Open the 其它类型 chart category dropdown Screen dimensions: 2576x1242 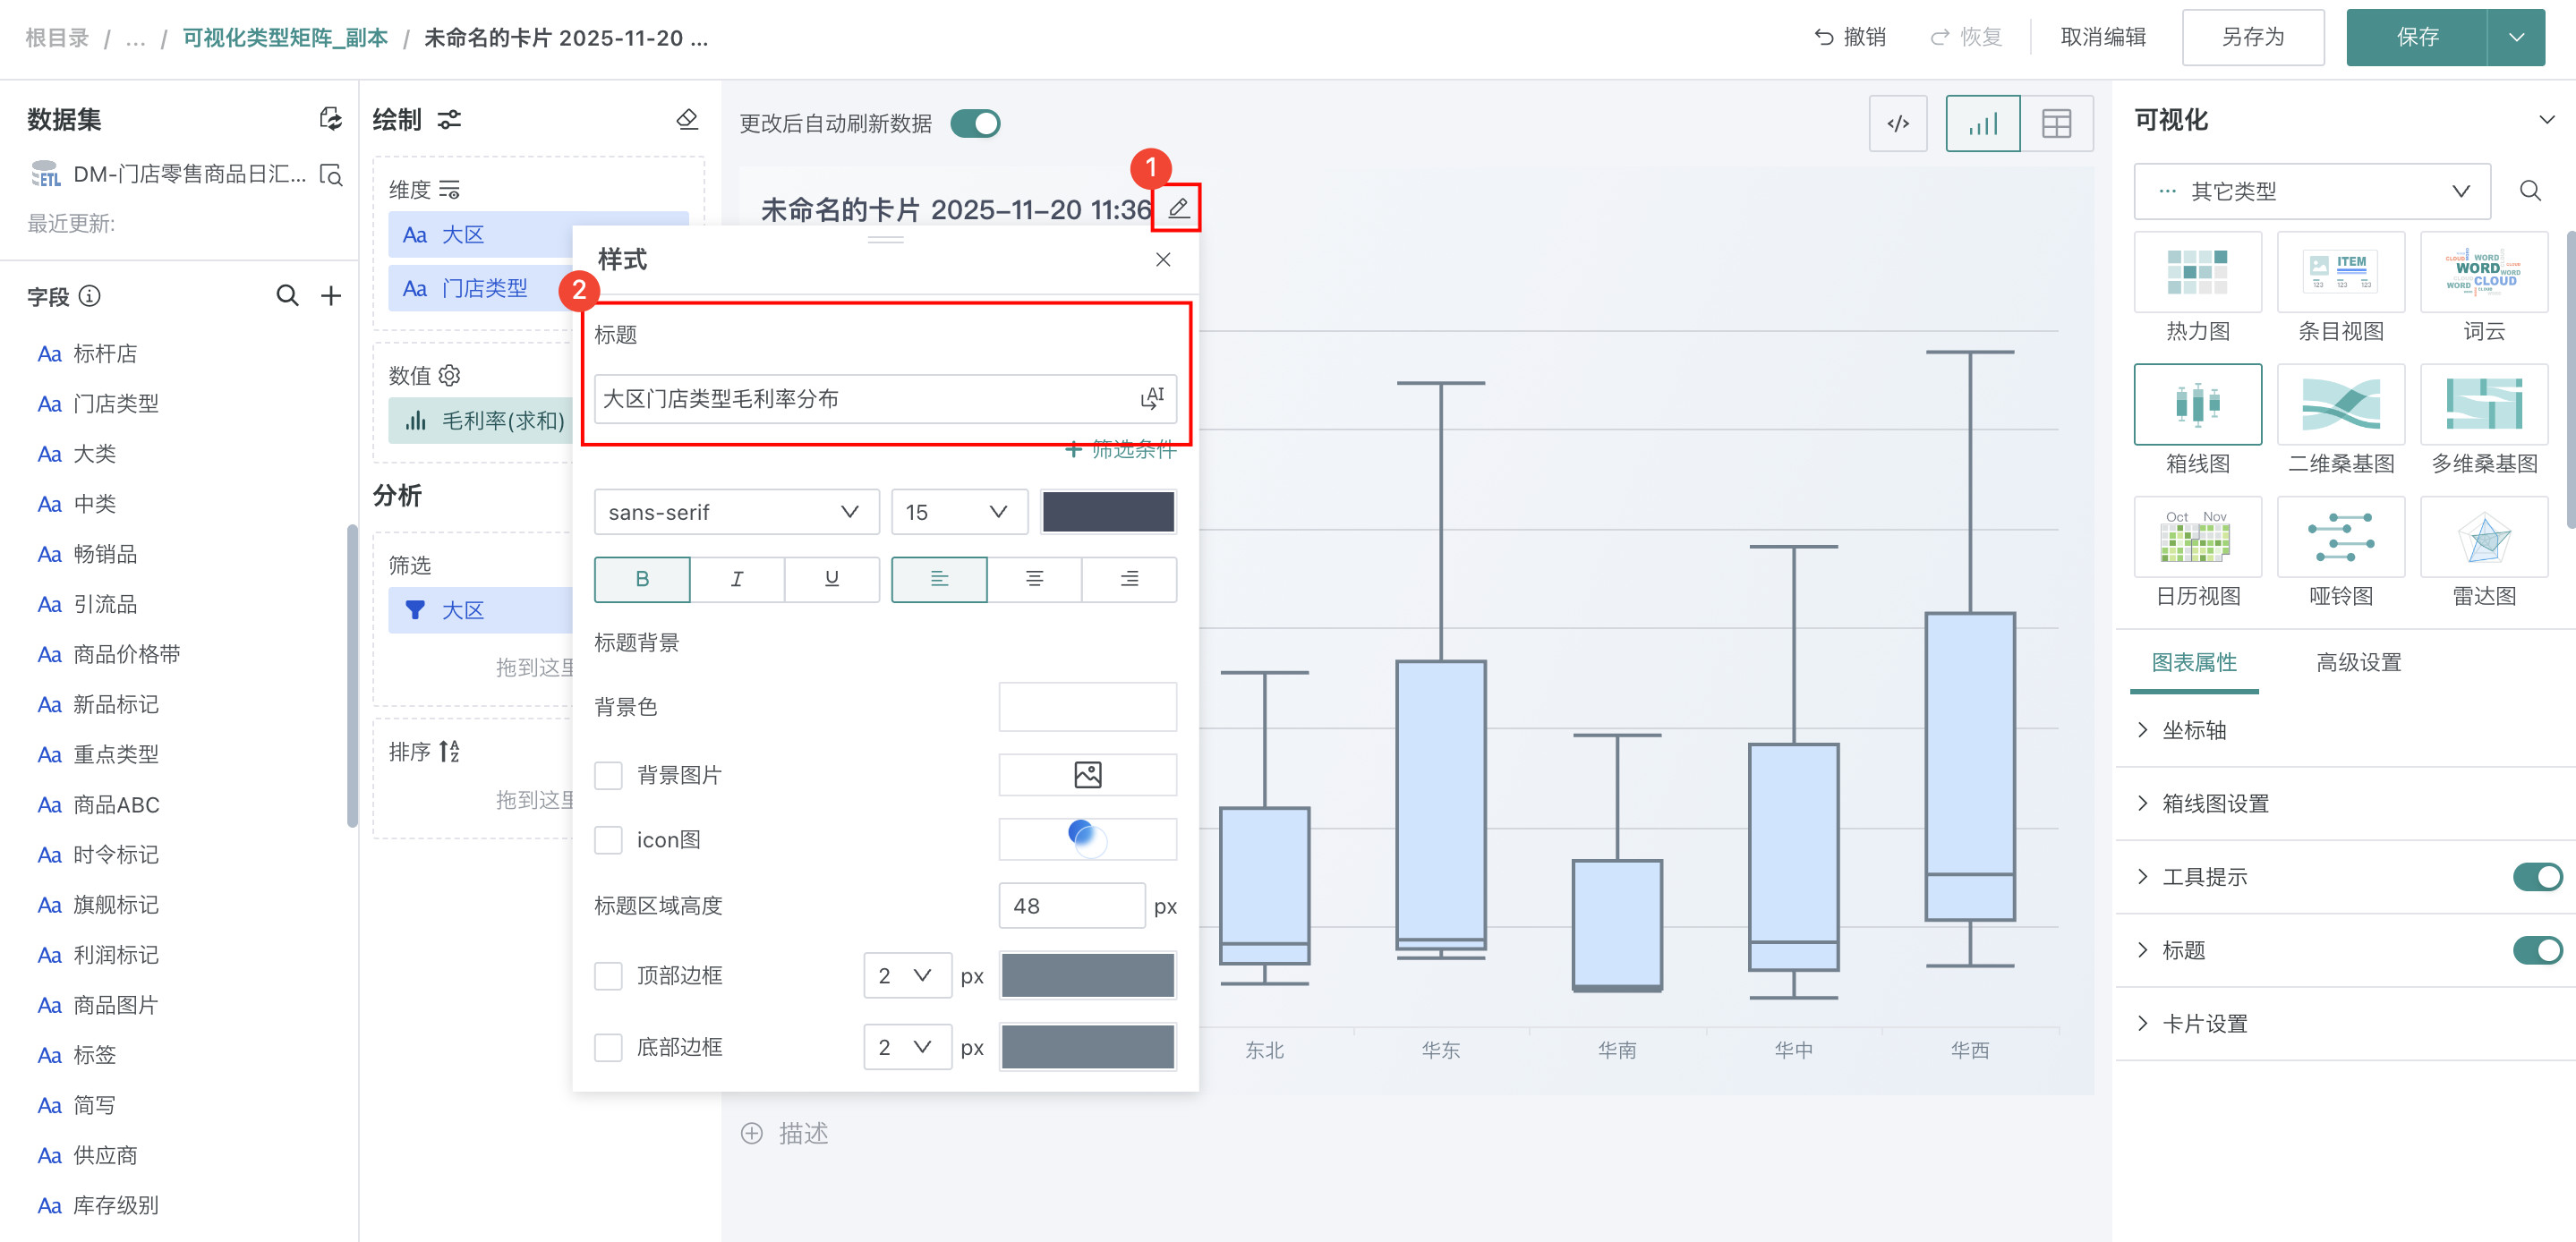click(x=2311, y=191)
